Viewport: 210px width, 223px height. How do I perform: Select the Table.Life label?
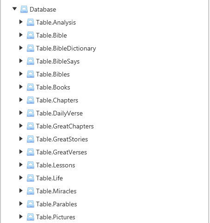49,178
